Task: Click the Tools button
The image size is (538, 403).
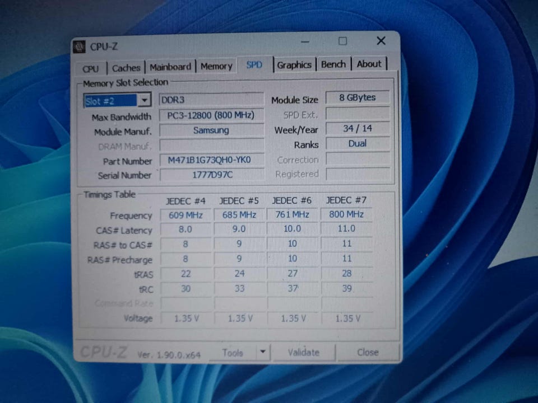Action: pos(233,353)
